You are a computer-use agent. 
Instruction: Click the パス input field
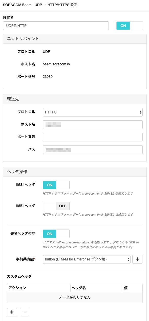pyautogui.click(x=93, y=150)
